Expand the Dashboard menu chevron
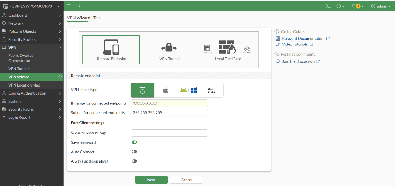395x186 pixels. click(x=60, y=15)
